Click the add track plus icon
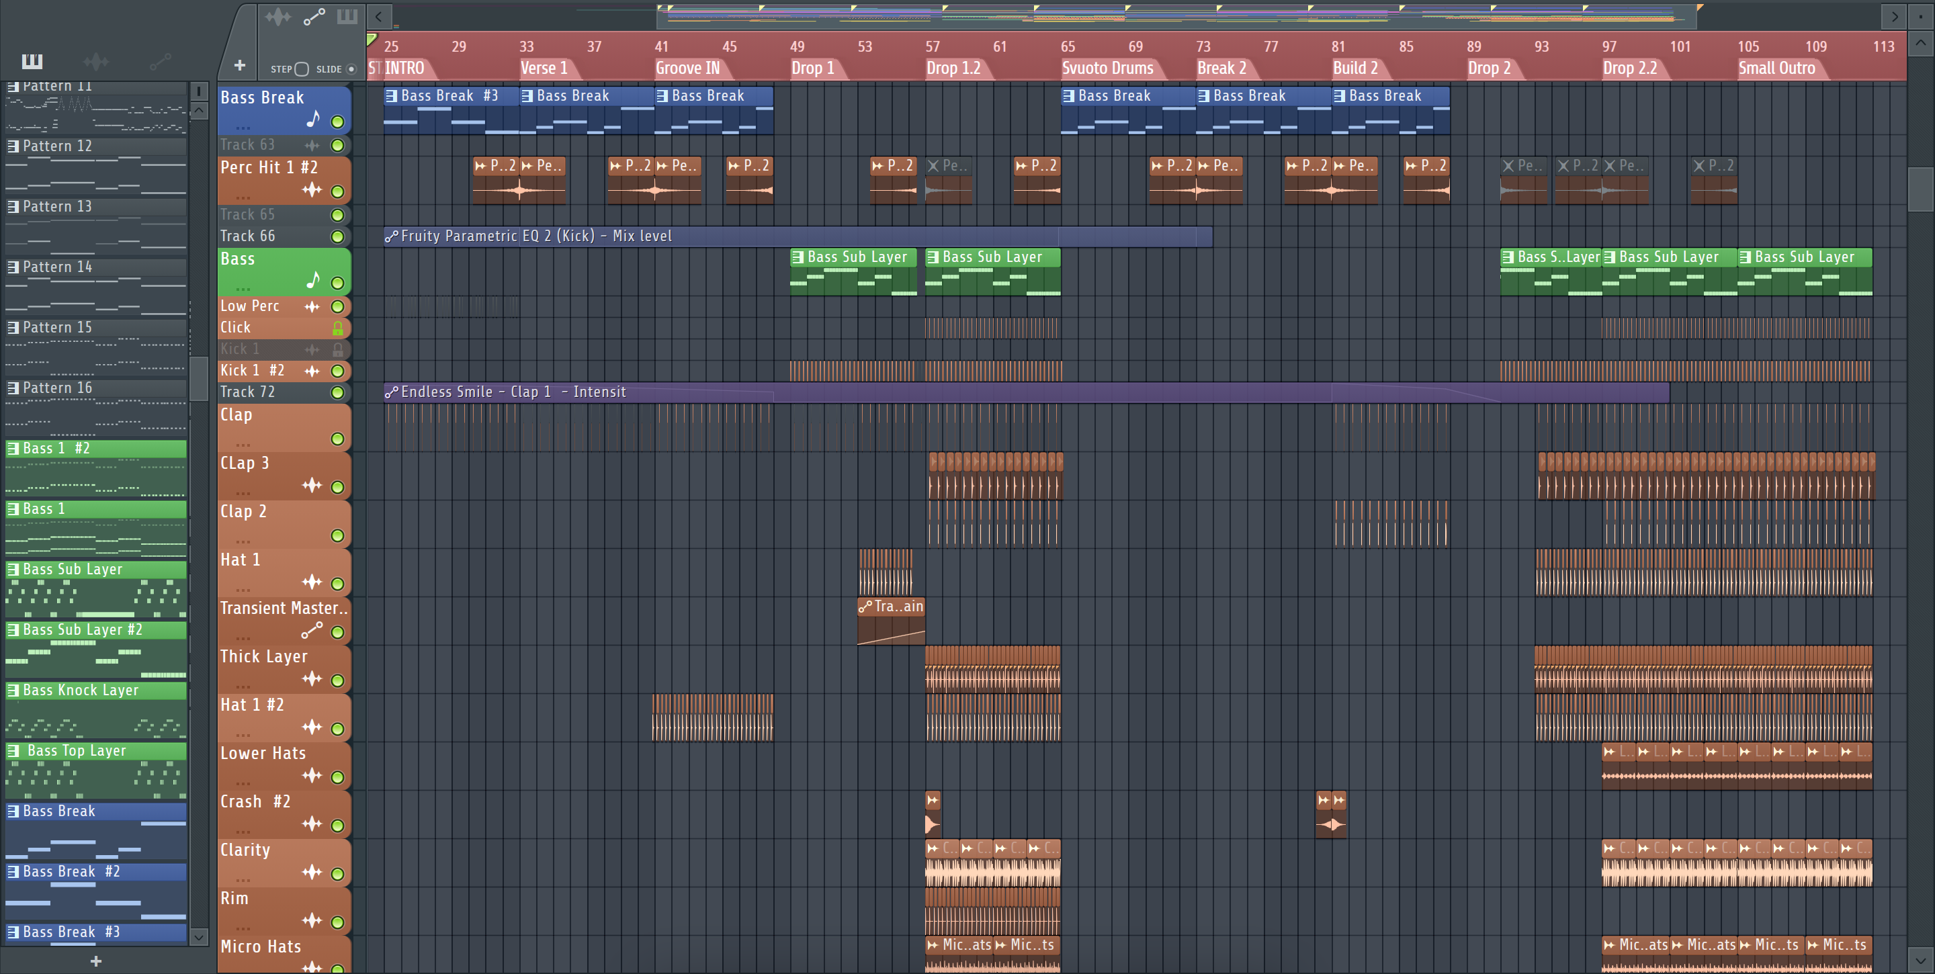This screenshot has width=1935, height=974. (240, 65)
